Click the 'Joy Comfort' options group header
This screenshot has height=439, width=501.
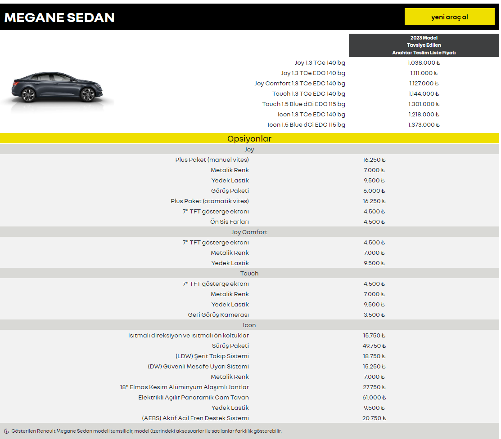coord(249,232)
